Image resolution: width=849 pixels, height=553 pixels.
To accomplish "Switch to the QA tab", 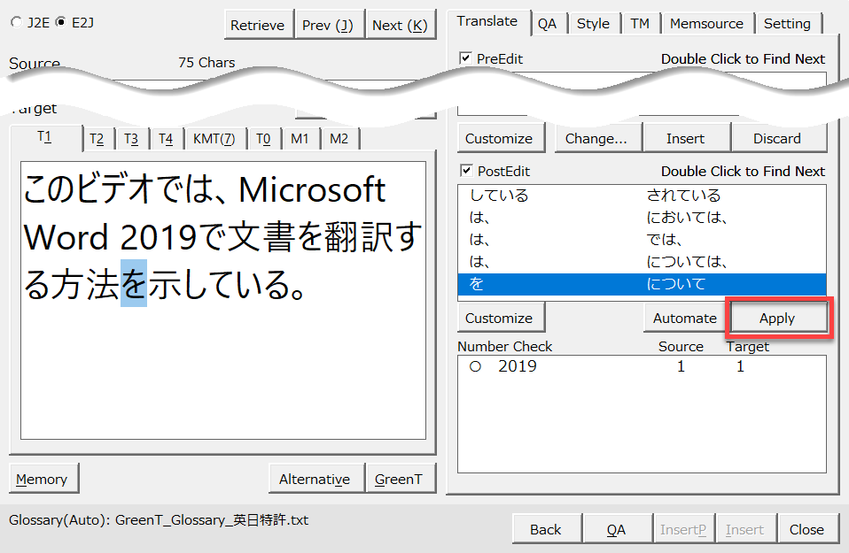I will click(547, 24).
